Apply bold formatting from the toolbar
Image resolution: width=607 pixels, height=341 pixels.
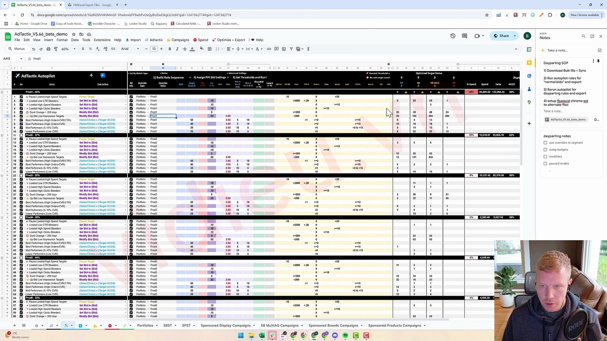coord(170,49)
